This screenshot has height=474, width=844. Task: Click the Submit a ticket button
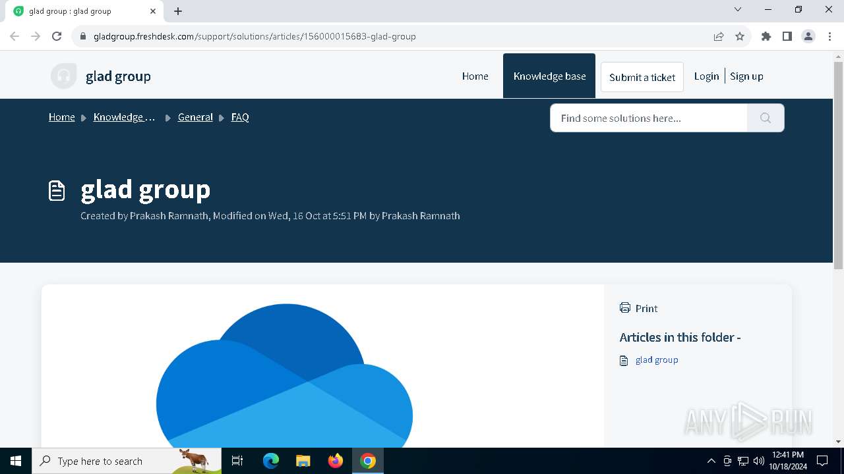[642, 77]
